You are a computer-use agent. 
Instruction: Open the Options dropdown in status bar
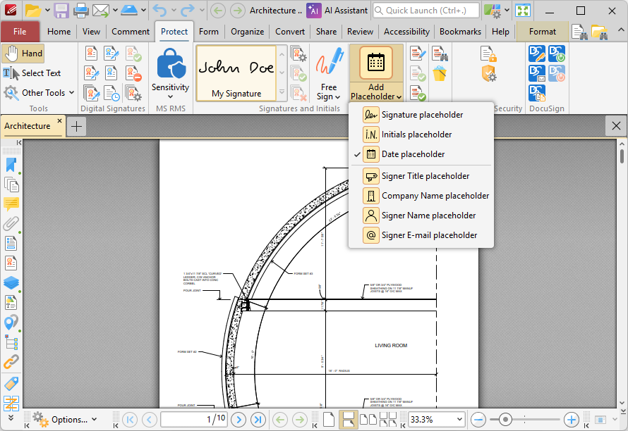coord(65,420)
